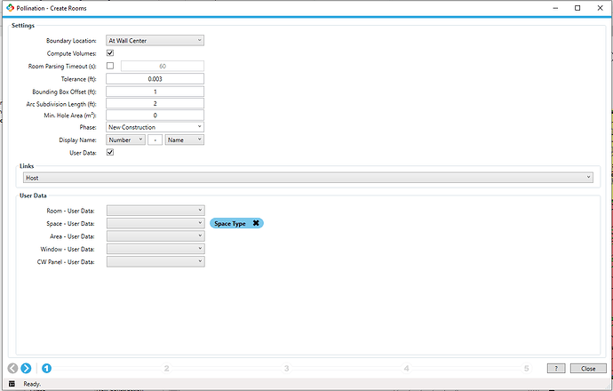Image resolution: width=613 pixels, height=391 pixels.
Task: Maximize the Create Rooms window
Action: (577, 8)
